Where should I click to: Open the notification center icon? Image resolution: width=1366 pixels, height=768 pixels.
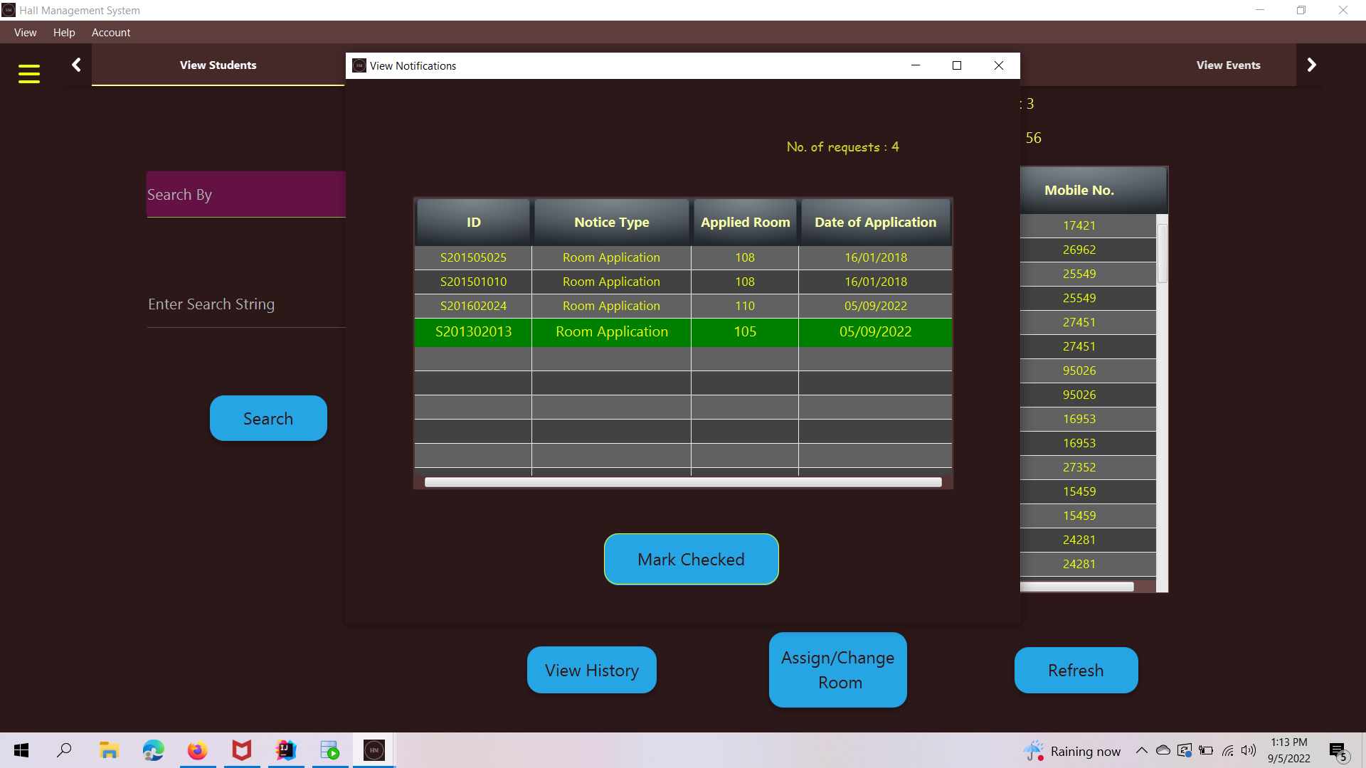[1338, 751]
